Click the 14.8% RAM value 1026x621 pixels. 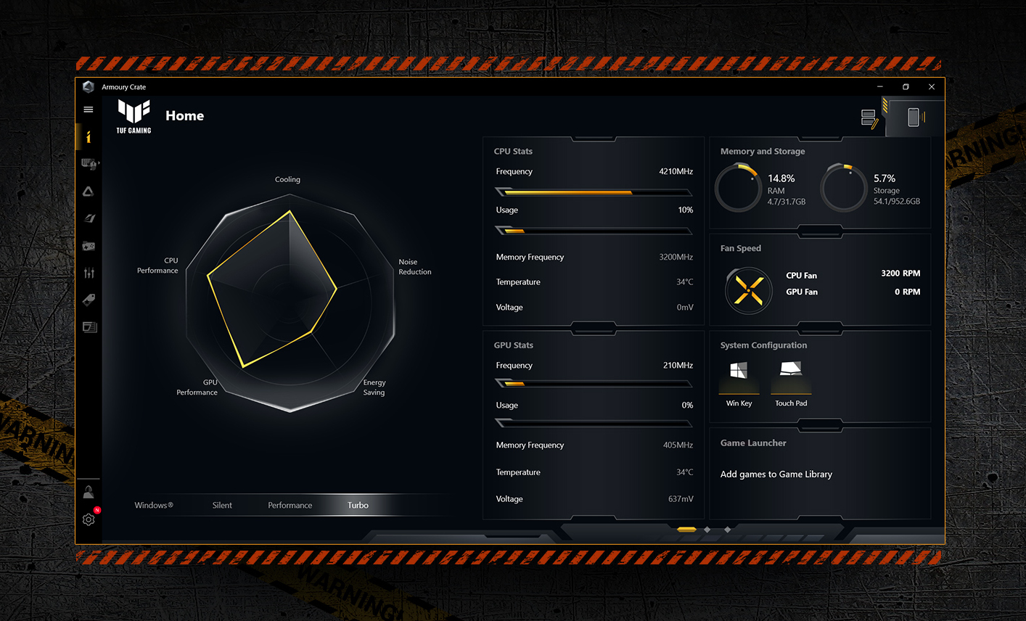click(x=781, y=178)
